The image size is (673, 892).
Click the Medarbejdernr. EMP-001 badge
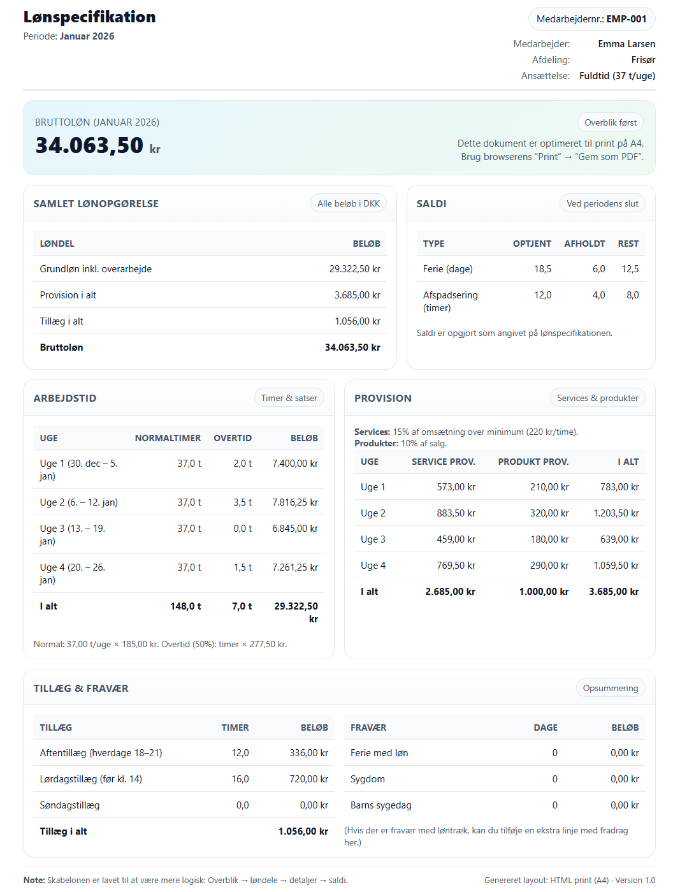(591, 19)
